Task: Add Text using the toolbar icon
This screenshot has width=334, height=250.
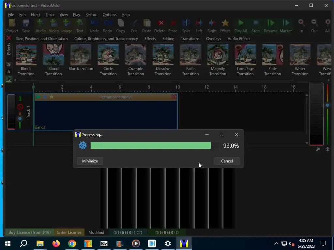Action: 80,26
